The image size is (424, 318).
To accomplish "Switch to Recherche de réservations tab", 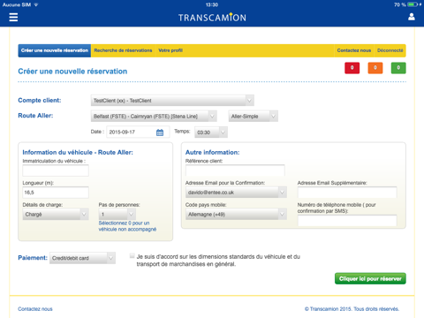I will pos(123,50).
